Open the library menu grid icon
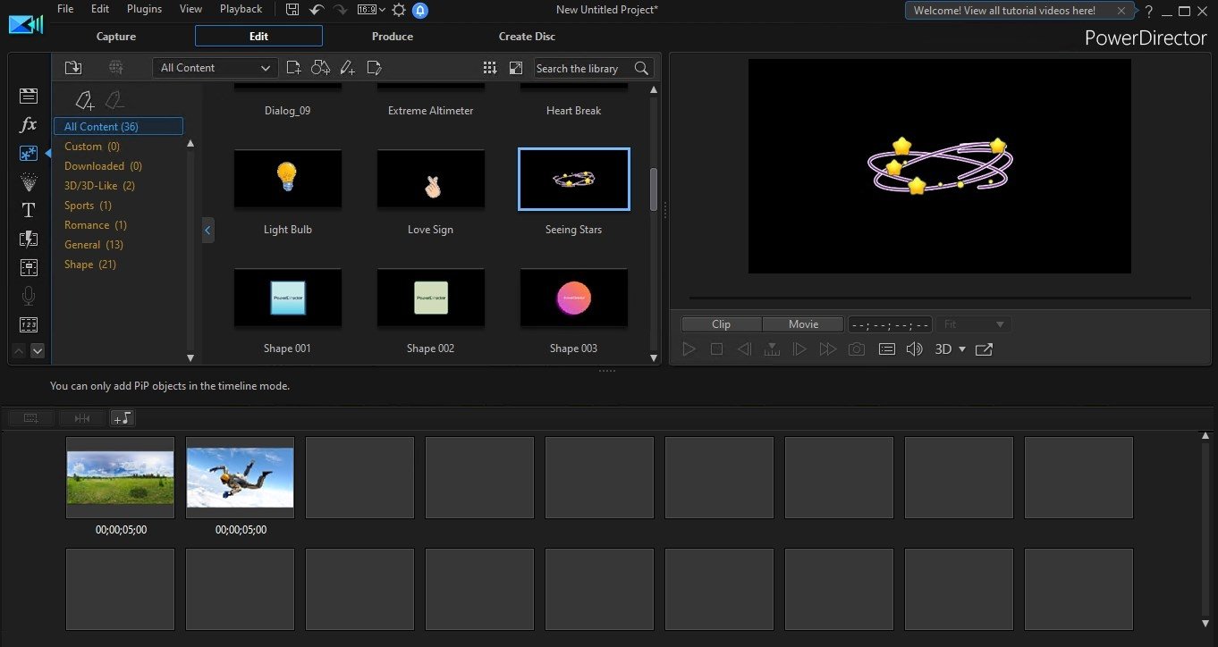The image size is (1218, 647). coord(489,68)
